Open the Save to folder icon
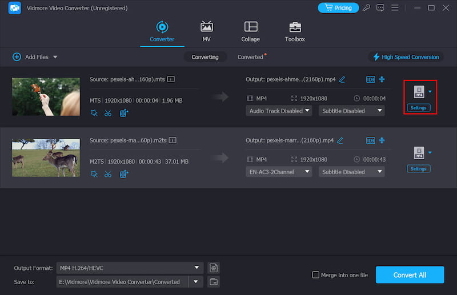The width and height of the screenshot is (457, 295). click(214, 281)
